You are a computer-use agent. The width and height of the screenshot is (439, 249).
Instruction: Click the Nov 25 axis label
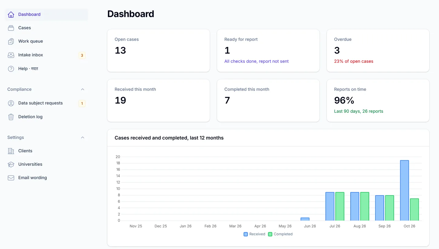[136, 226]
